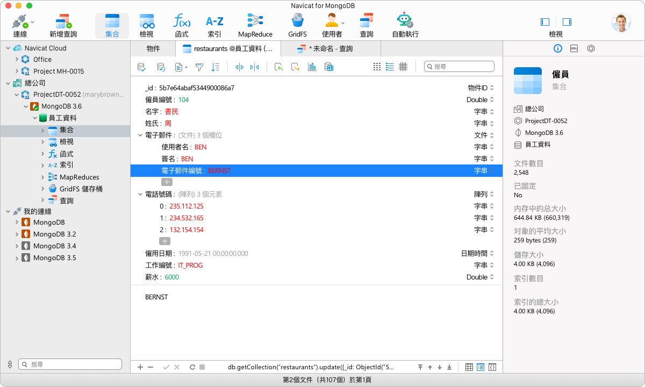Open the chart bar graph icon

pos(312,67)
